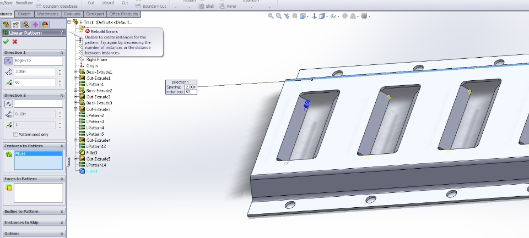The image size is (529, 238).
Task: Open the ConfigurationManager tab icon
Action: [x=25, y=25]
